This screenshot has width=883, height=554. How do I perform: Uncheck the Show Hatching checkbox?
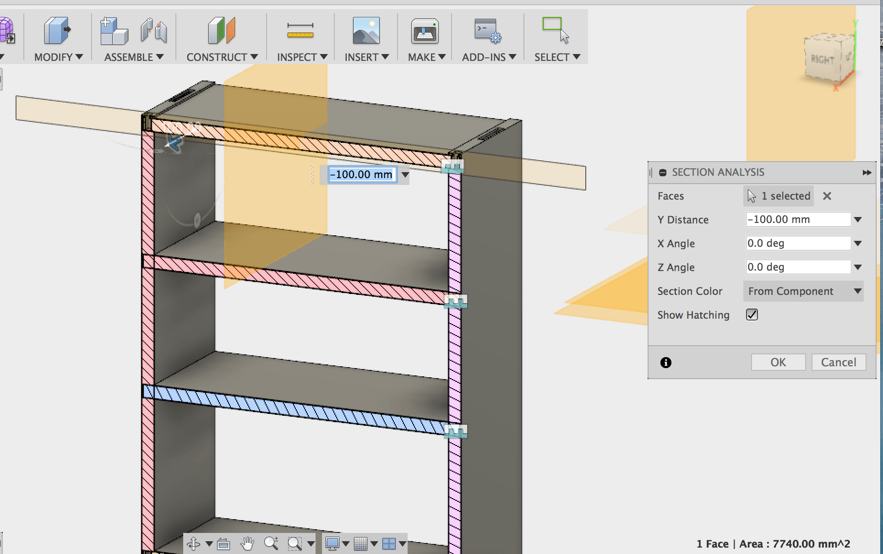pyautogui.click(x=752, y=315)
